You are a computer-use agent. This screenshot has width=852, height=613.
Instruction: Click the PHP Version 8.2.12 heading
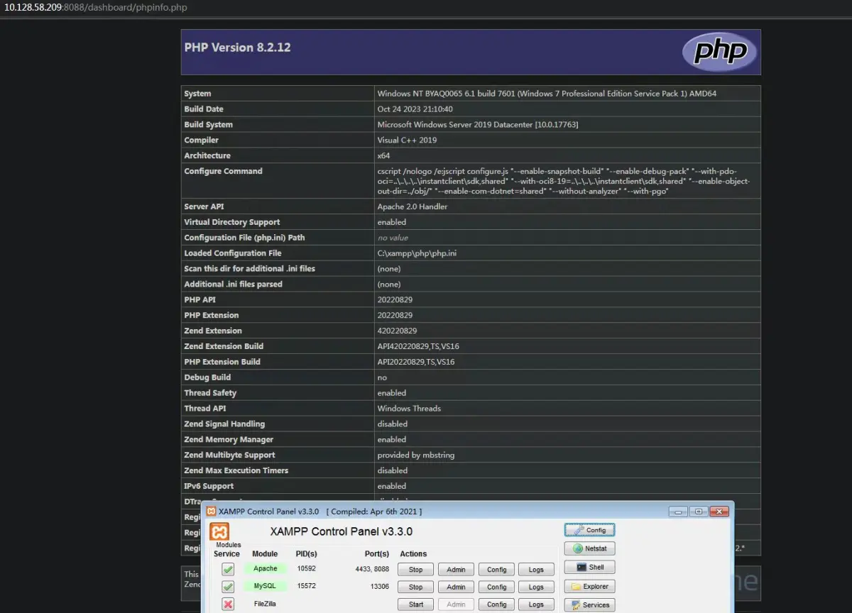click(237, 48)
